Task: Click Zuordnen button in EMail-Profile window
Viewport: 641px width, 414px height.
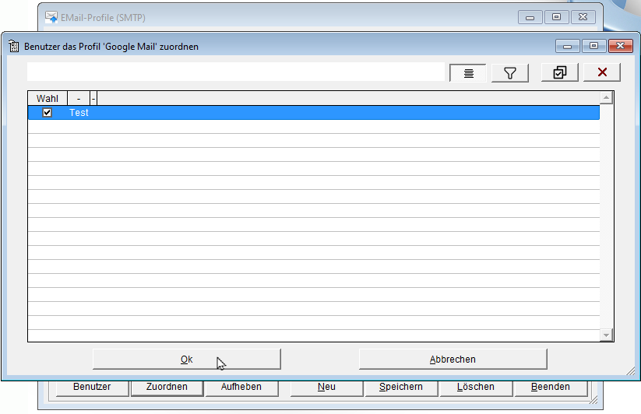Action: click(167, 387)
